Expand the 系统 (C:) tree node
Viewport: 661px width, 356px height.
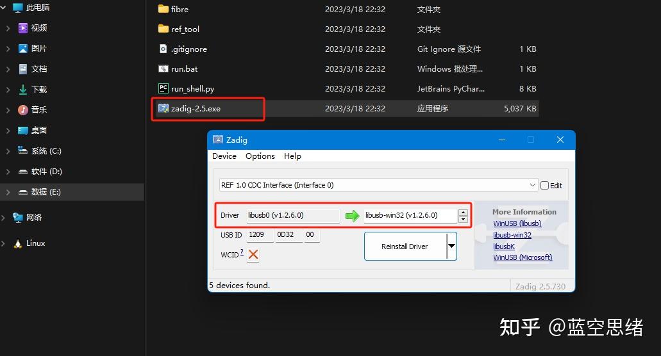pos(8,151)
